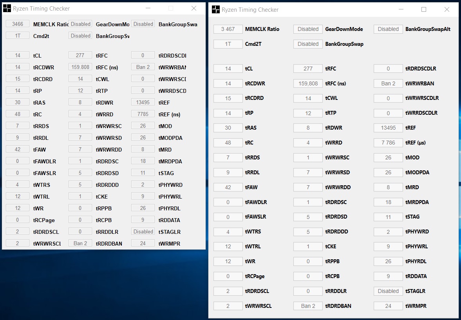Click the tWRRD value 4 in left window
This screenshot has width=461, height=320.
point(80,114)
